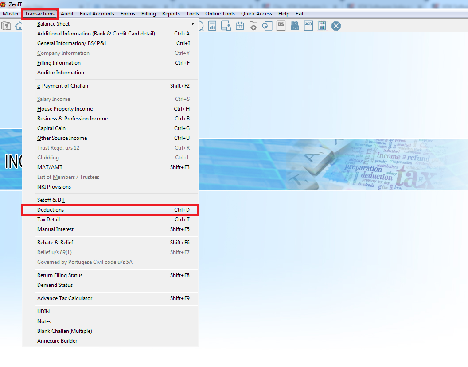Choose Filling Information entry
468x367 pixels.
pyautogui.click(x=110, y=63)
